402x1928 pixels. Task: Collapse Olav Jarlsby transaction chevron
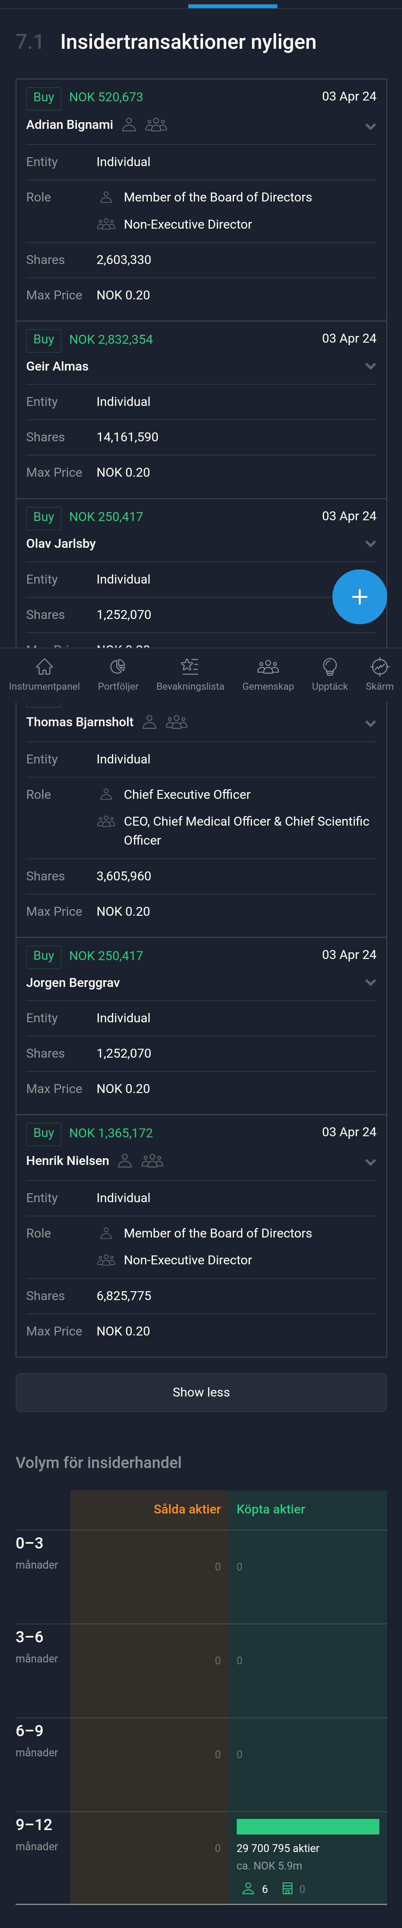(x=370, y=543)
